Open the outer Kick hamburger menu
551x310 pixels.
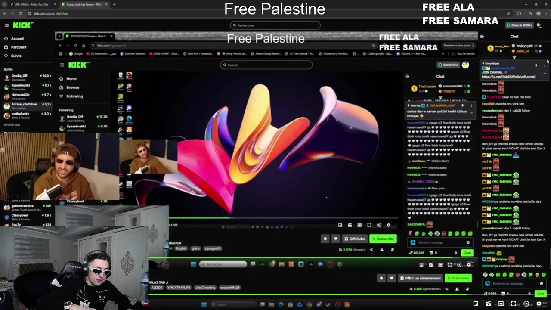point(6,25)
